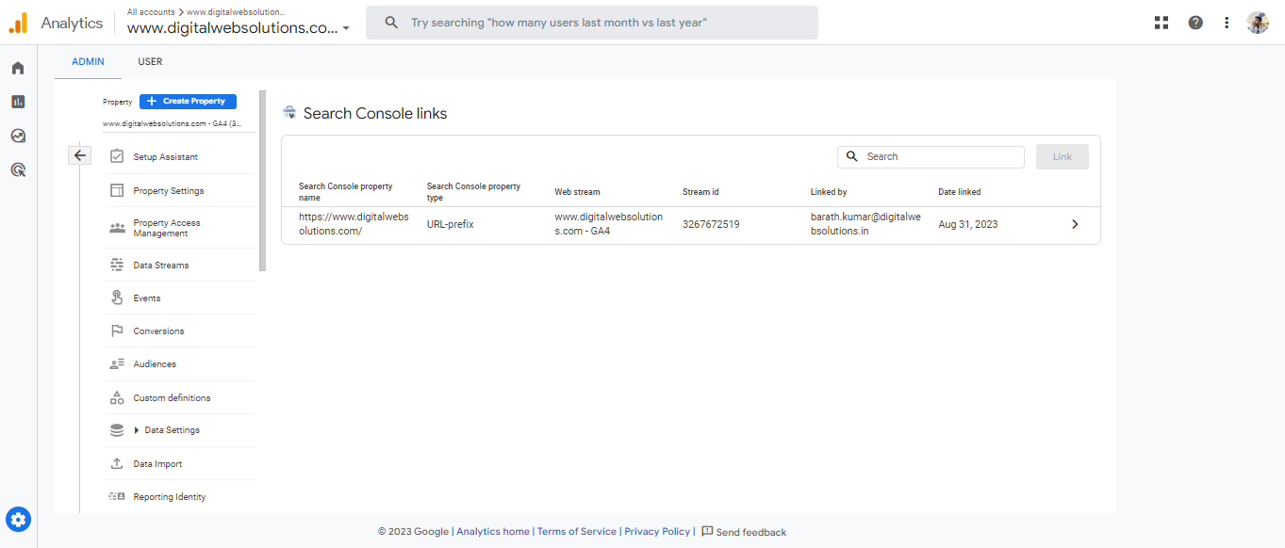Screen dimensions: 1285x548
Task: Click stream id 3267672519 cell
Action: [x=711, y=224]
